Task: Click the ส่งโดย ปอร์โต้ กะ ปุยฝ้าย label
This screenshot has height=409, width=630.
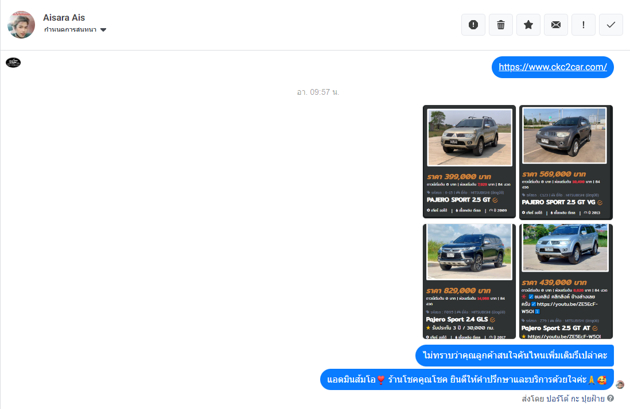Action: pyautogui.click(x=563, y=399)
